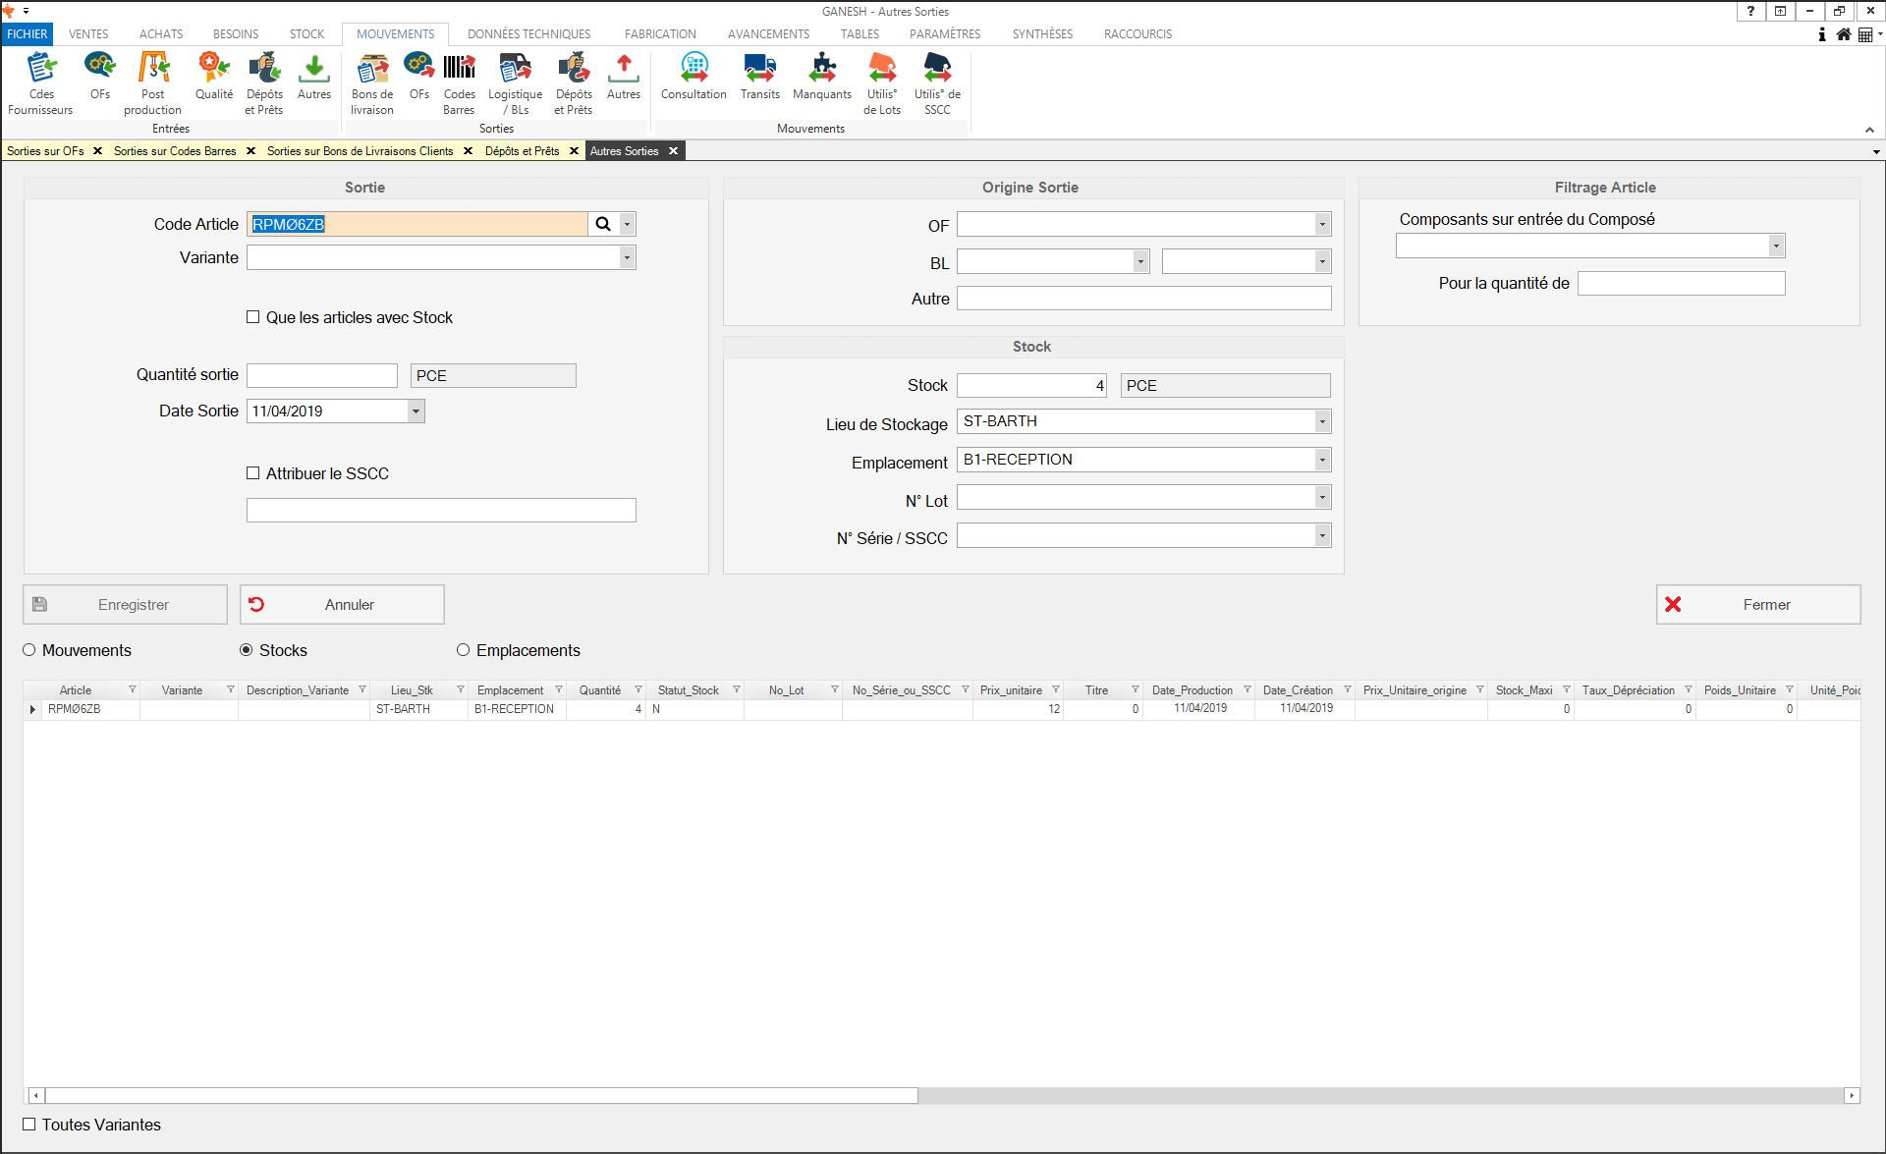Select the Mouvements radio button
The image size is (1886, 1154).
point(29,650)
